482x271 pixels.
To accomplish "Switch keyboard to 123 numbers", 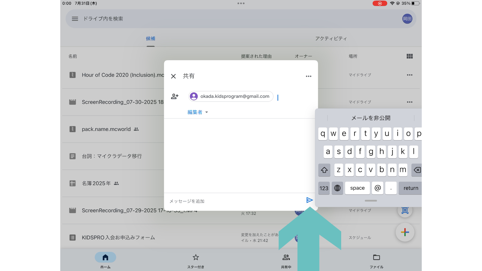I will (324, 188).
